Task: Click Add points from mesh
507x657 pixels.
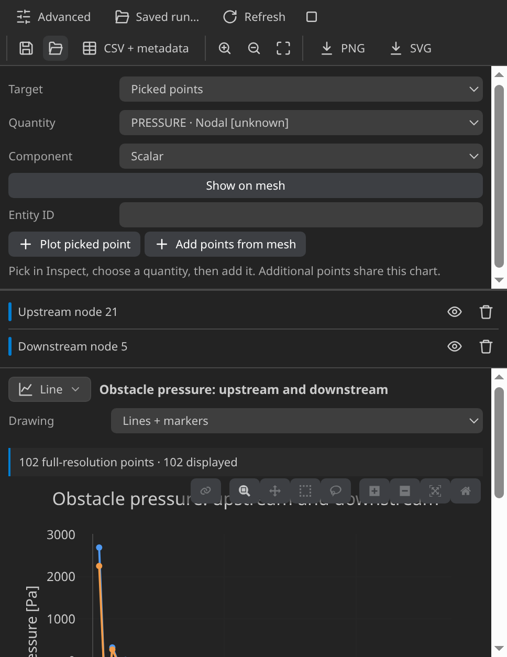Action: [x=225, y=244]
